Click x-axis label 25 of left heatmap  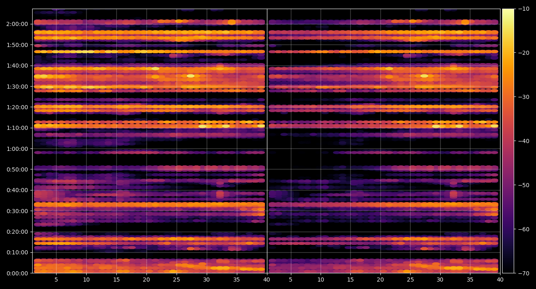(x=177, y=280)
